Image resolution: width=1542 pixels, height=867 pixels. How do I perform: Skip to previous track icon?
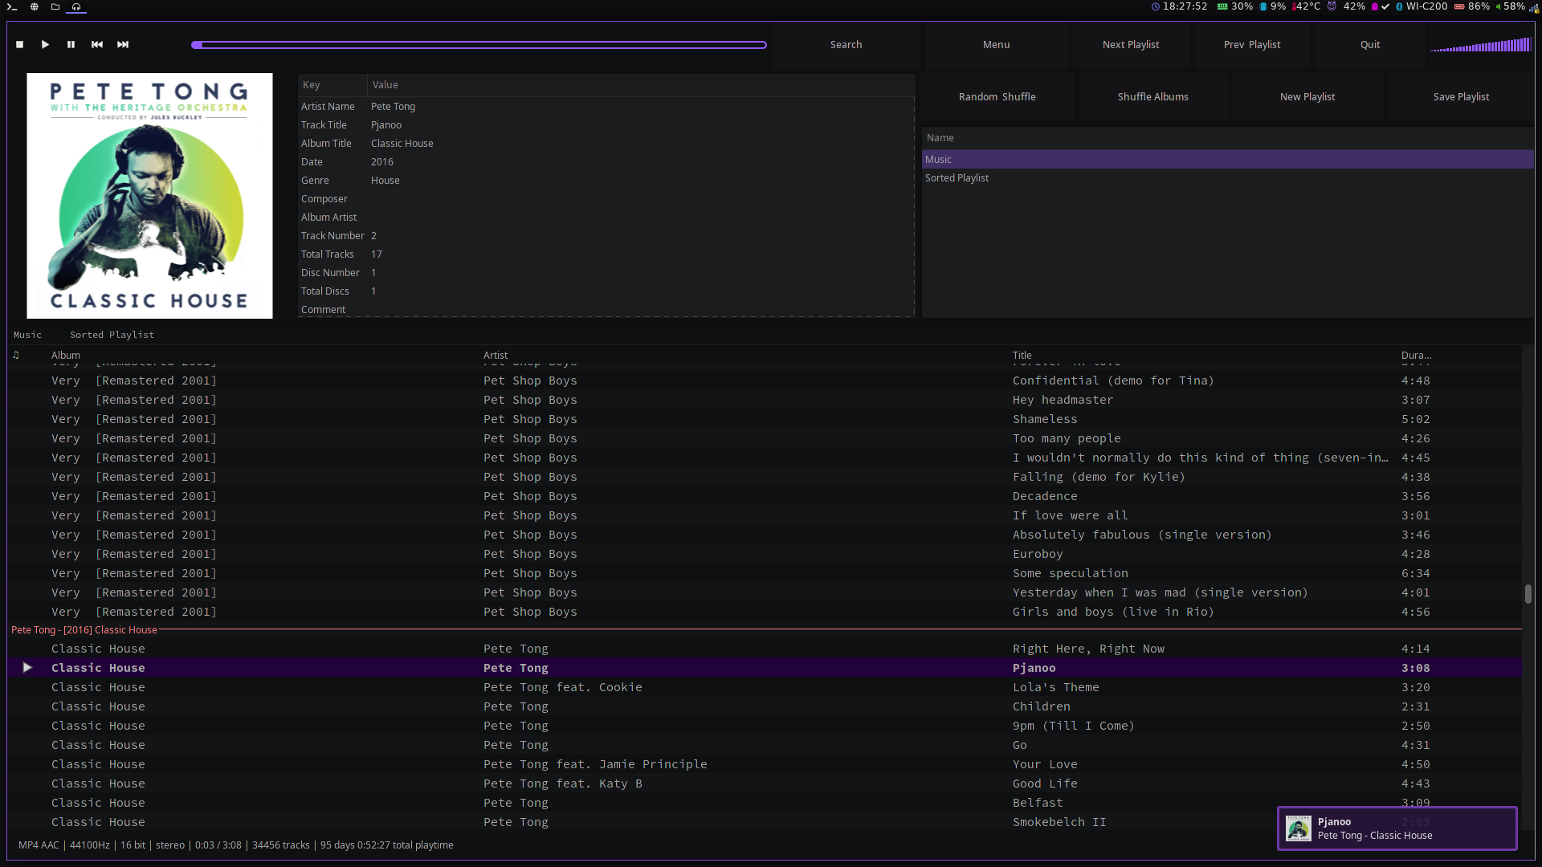point(96,45)
